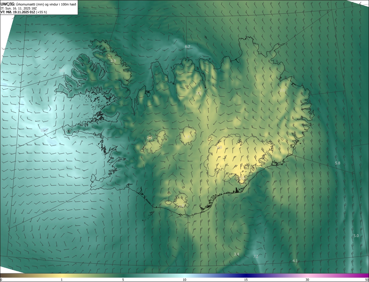Click the 'UWC/IG: Úrkomumætti' title line

coord(38,4)
